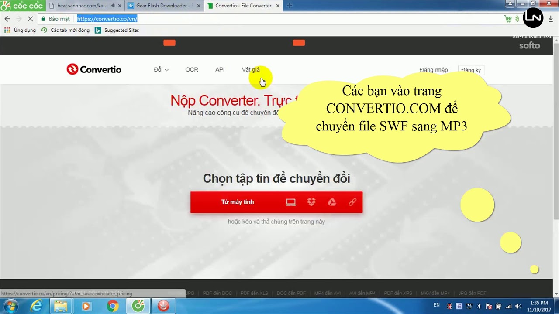The width and height of the screenshot is (559, 314).
Task: Open the taskbar clock showing 1:35 PM
Action: click(x=538, y=306)
